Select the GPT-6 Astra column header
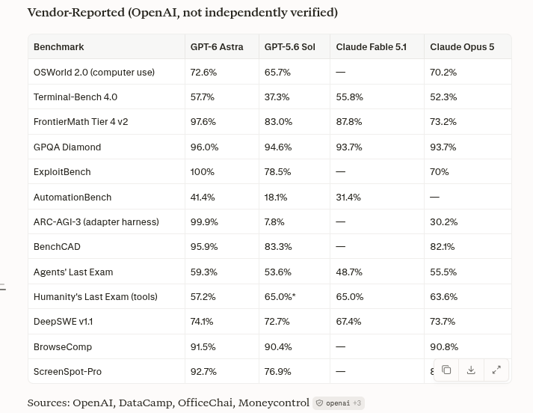533x413 pixels. 217,47
